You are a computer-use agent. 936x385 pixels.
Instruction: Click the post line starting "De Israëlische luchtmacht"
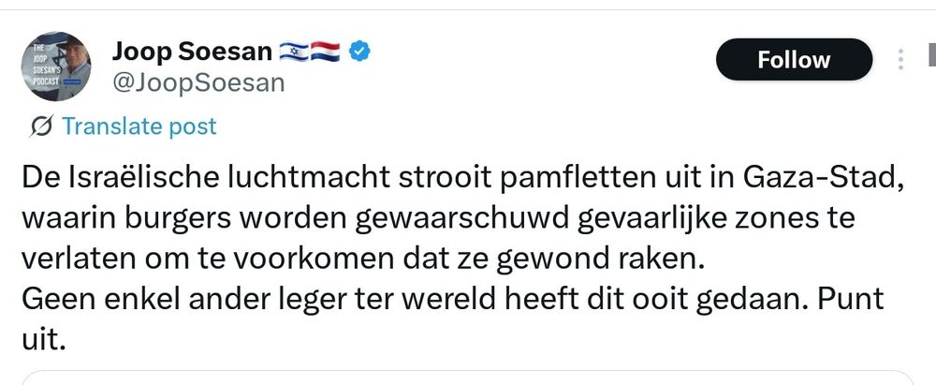462,179
